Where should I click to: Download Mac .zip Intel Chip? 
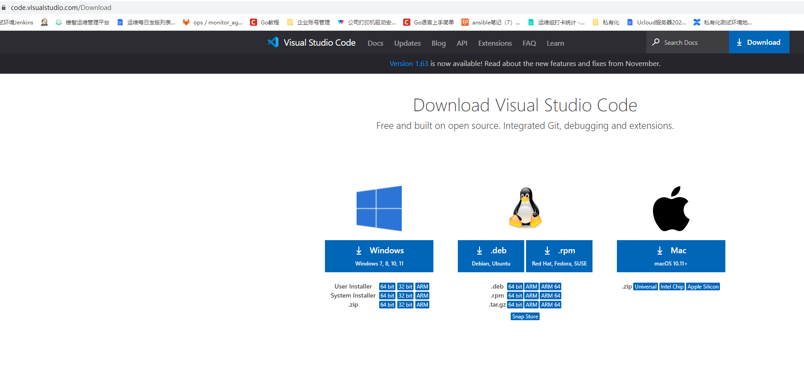pos(672,287)
